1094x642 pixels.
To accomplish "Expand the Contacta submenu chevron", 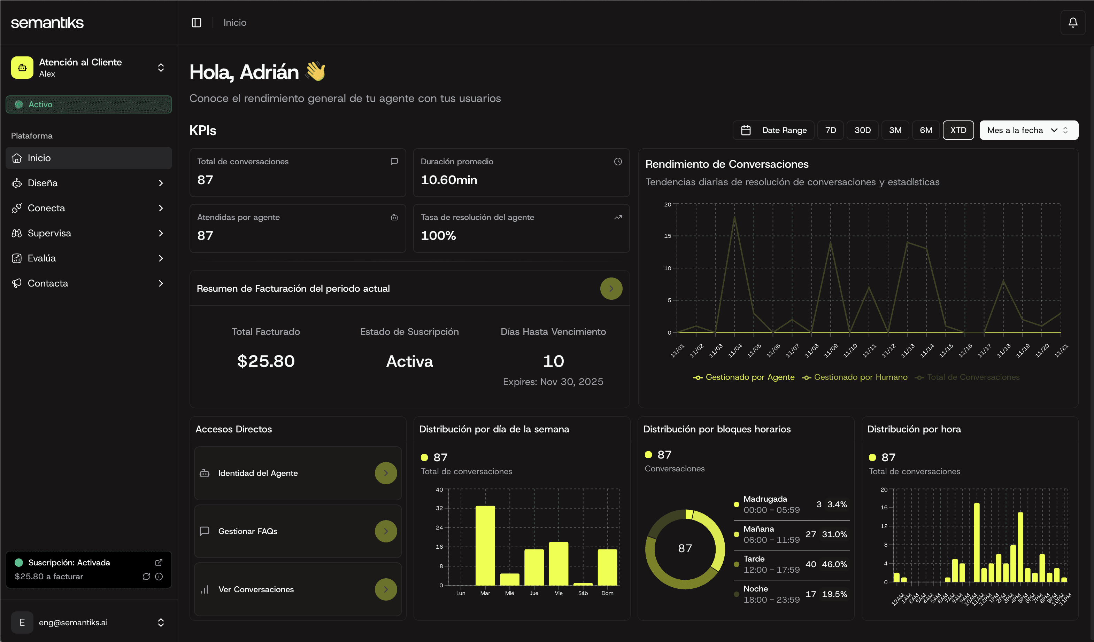I will click(x=161, y=283).
